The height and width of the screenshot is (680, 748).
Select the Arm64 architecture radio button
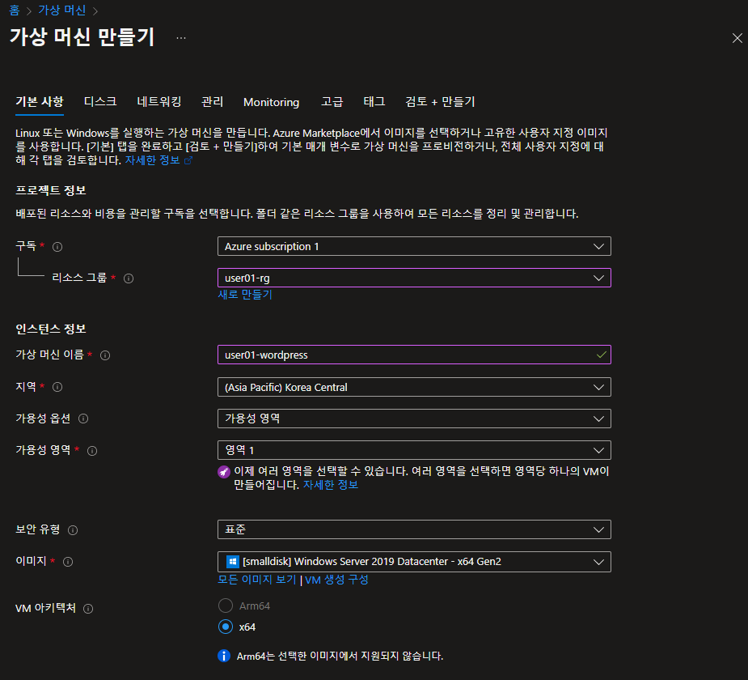(x=225, y=606)
